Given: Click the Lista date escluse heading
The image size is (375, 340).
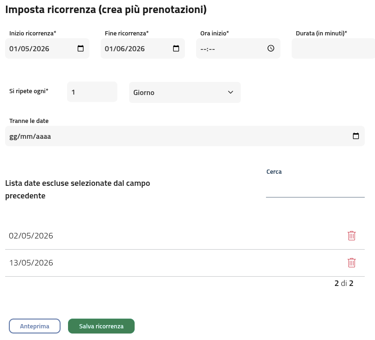Looking at the screenshot, I should [x=77, y=190].
